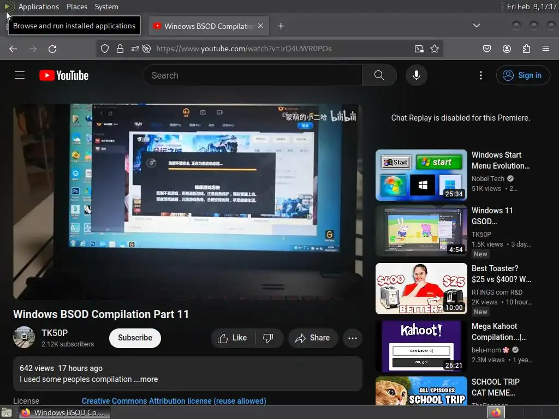Expand description with ...more

click(146, 379)
